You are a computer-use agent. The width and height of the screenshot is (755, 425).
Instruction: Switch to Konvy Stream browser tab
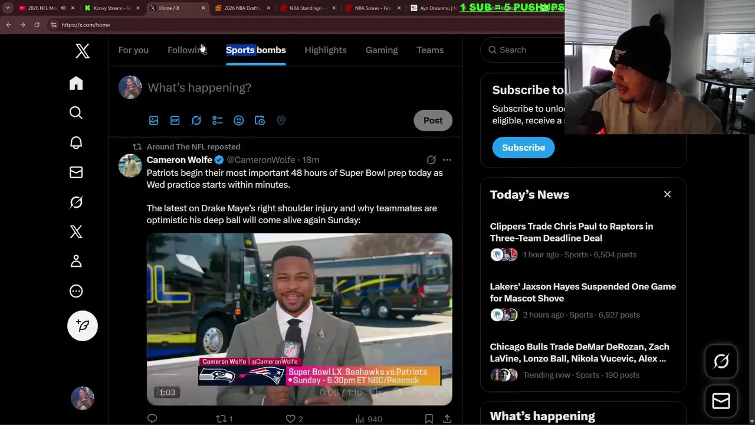click(111, 8)
